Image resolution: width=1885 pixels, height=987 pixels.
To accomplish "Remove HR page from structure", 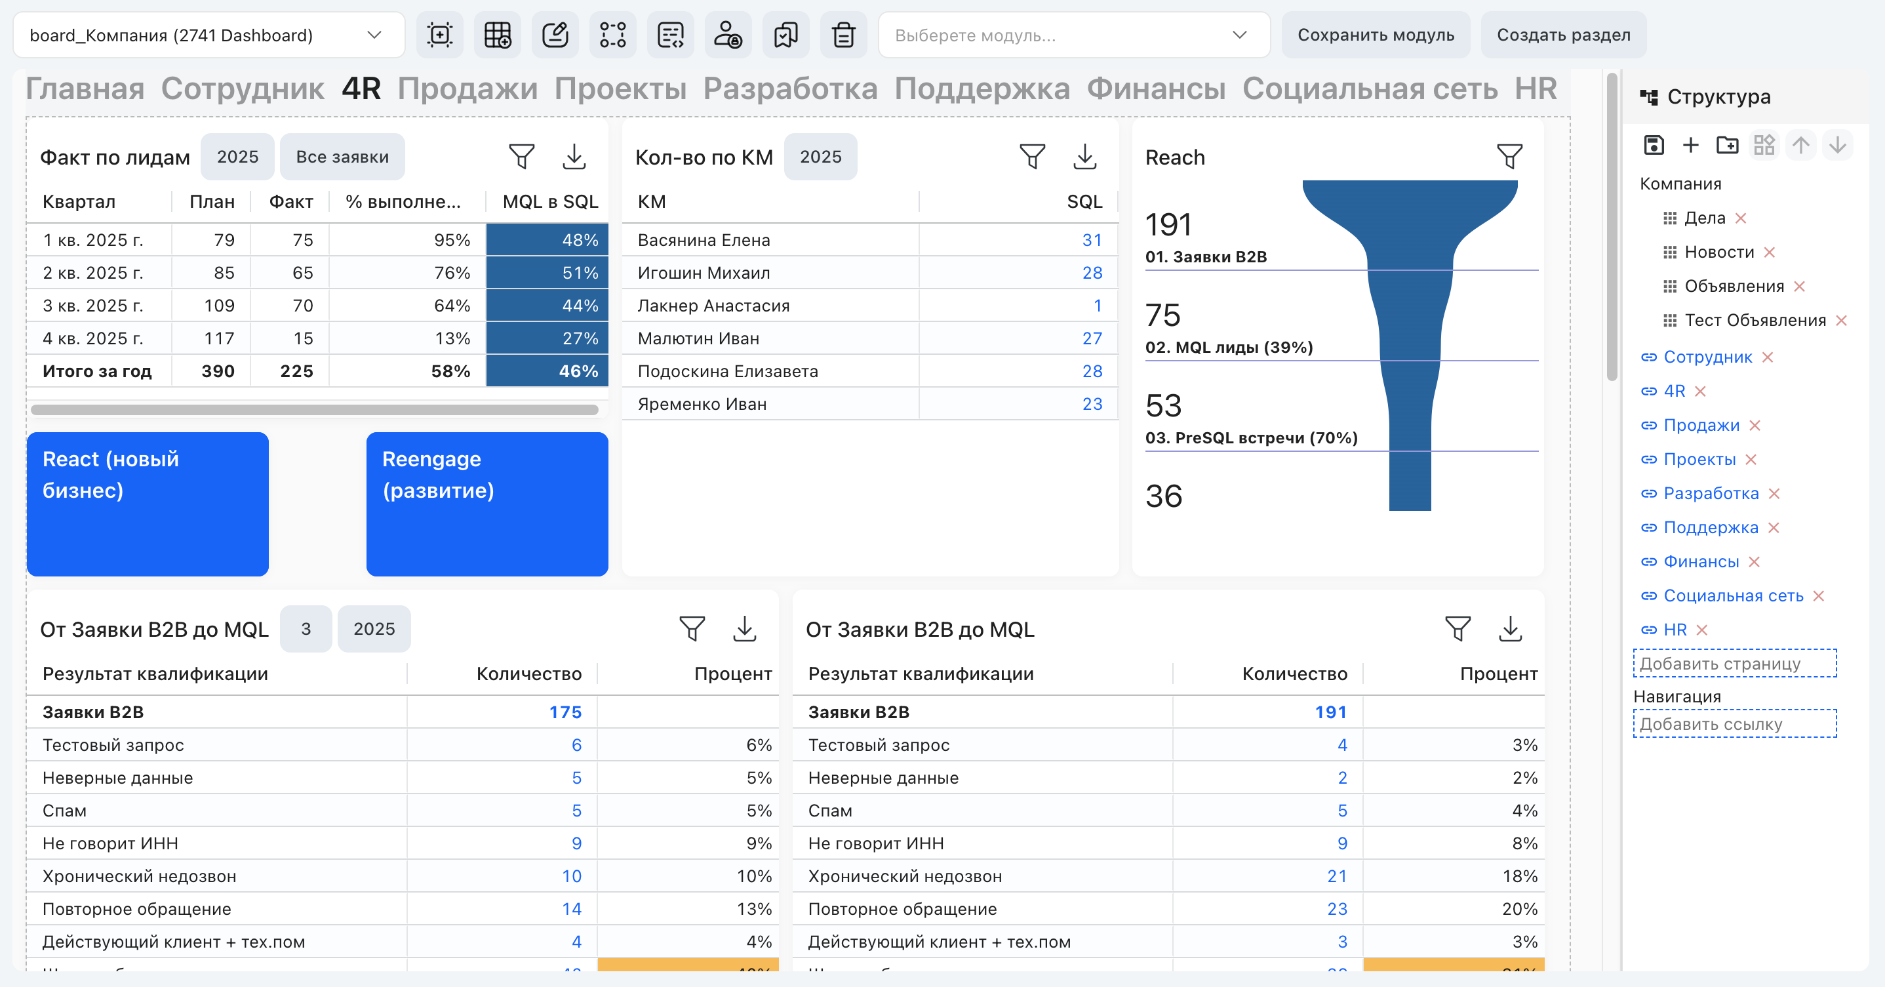I will (x=1701, y=630).
